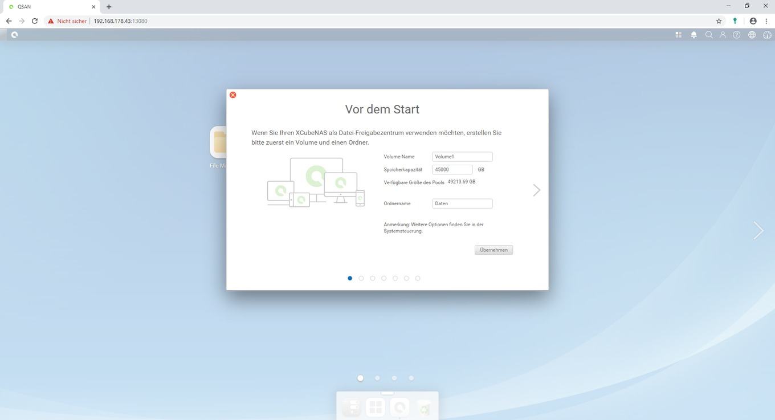The width and height of the screenshot is (775, 420).
Task: Close the QSAN browser tab
Action: 93,7
